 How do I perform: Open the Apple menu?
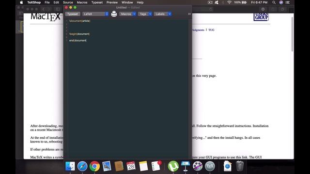[x=21, y=2]
